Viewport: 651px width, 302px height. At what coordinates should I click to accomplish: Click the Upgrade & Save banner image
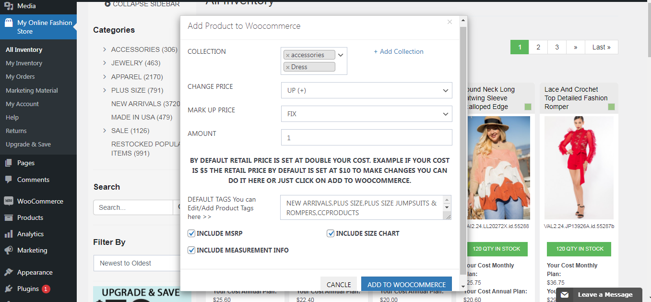tap(142, 294)
